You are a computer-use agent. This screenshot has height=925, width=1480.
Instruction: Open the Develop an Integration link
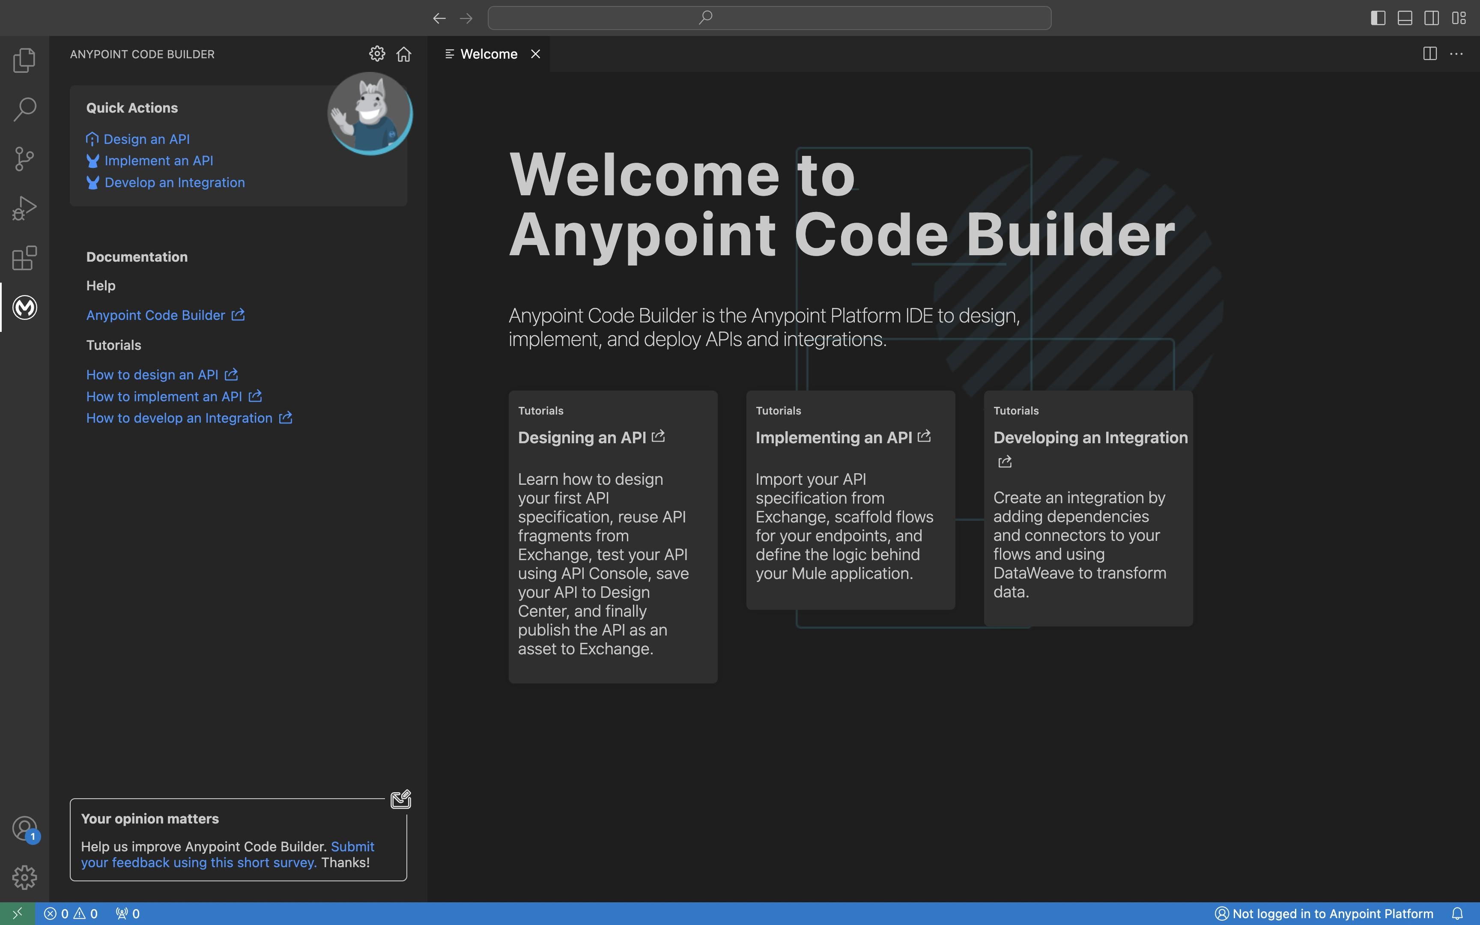point(174,182)
